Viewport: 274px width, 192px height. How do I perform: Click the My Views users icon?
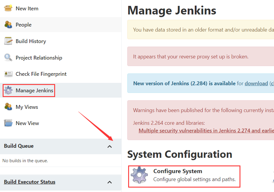tap(8, 107)
